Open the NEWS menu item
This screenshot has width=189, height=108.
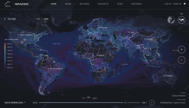click(x=68, y=4)
